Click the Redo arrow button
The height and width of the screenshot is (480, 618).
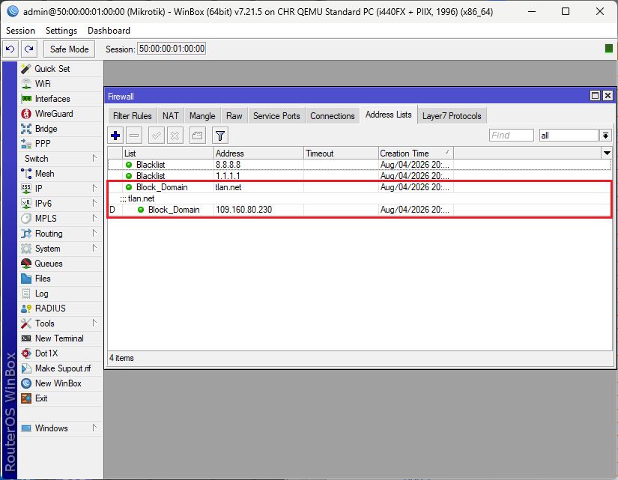coord(28,49)
